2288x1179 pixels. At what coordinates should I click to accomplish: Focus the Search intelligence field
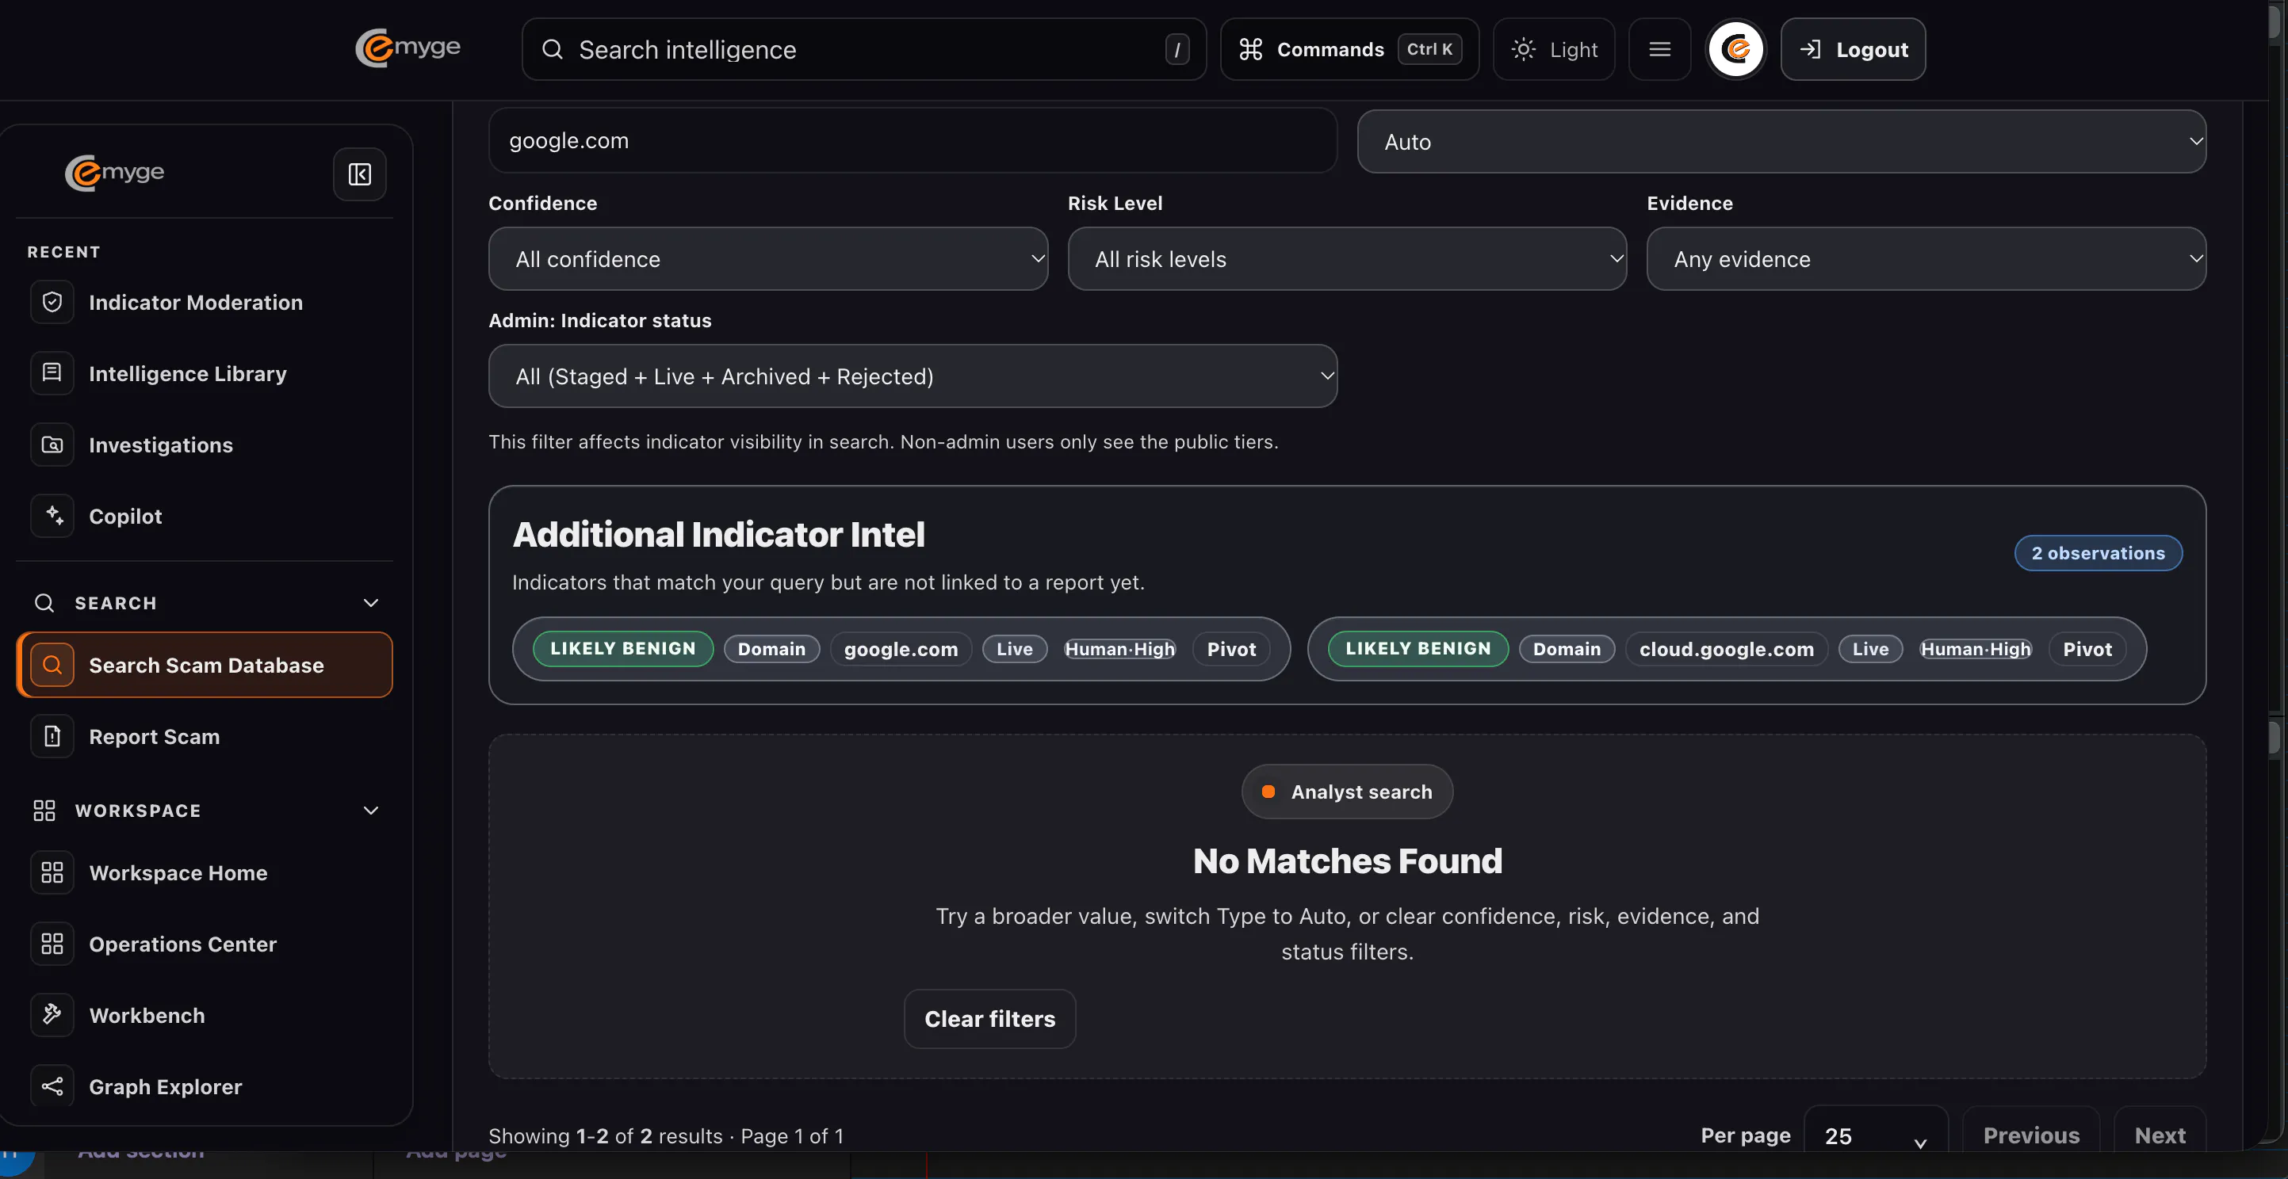tap(863, 50)
